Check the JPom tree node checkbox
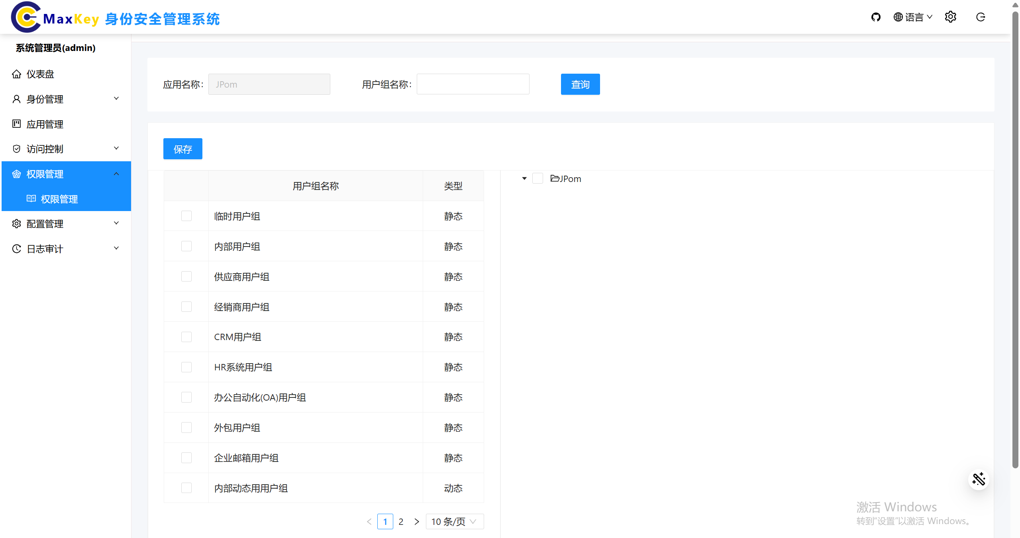 point(538,178)
